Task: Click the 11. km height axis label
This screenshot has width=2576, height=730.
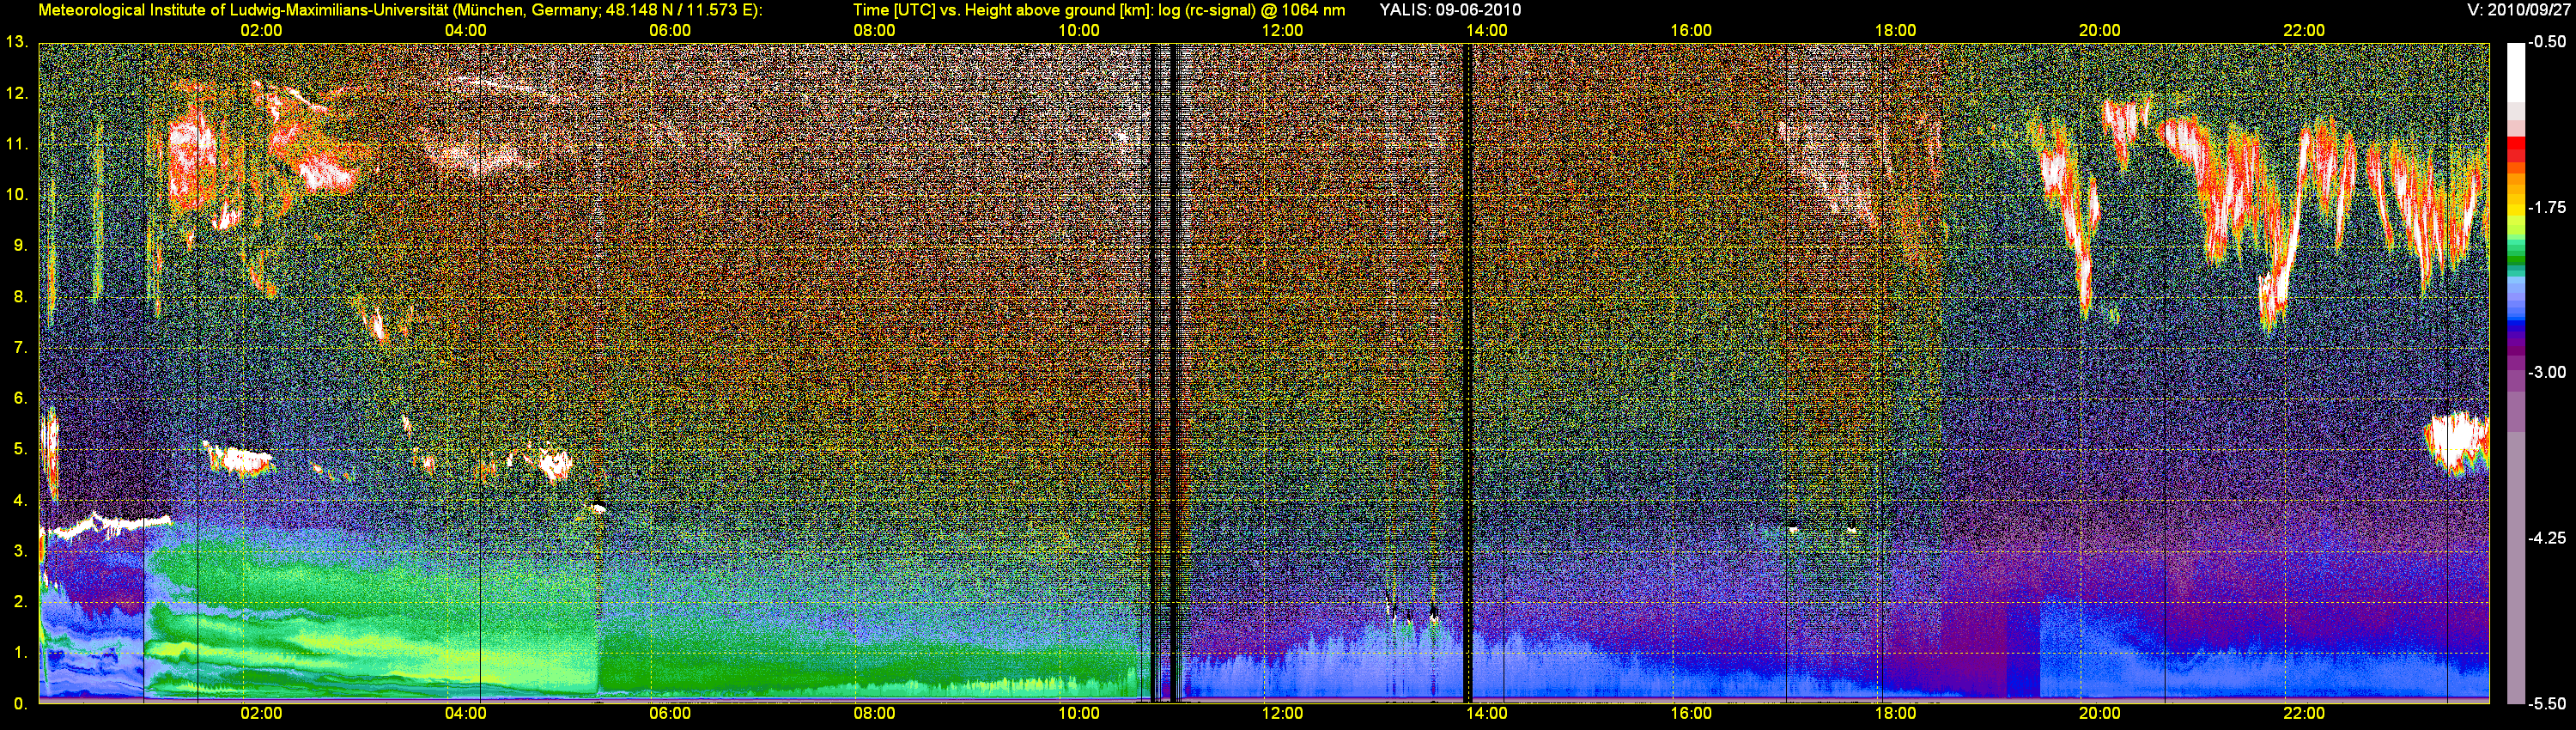Action: click(16, 145)
